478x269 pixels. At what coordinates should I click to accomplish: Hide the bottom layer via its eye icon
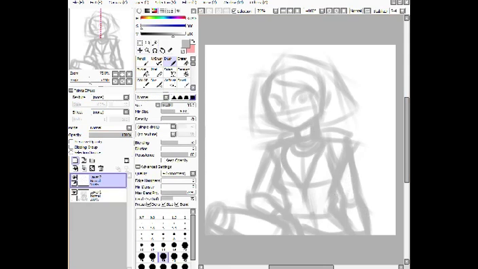click(x=75, y=192)
